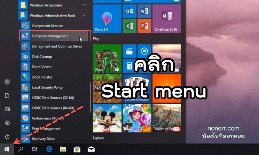This screenshot has height=155, width=259.
Task: Open Event Viewer
Action: tap(55, 67)
